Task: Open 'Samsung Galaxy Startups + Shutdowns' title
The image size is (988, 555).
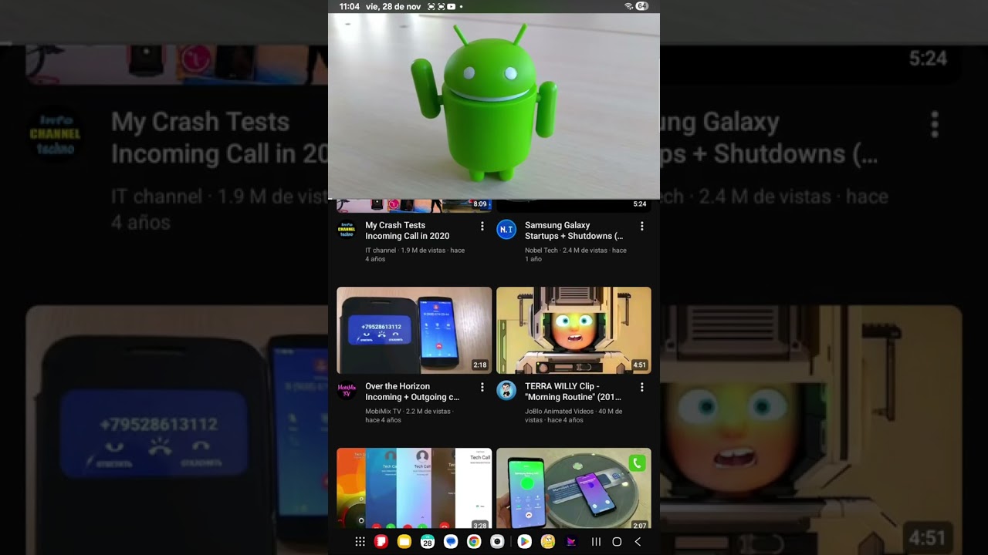Action: click(x=574, y=230)
